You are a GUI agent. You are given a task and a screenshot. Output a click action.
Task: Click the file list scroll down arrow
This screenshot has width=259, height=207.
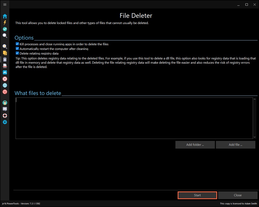point(255,137)
